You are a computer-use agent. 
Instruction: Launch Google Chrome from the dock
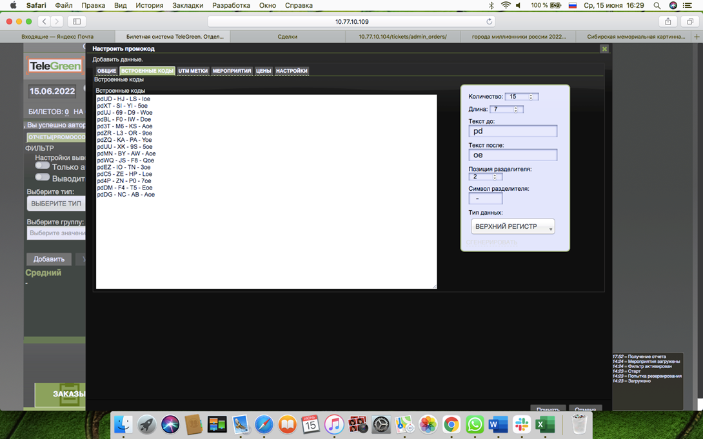(x=451, y=424)
